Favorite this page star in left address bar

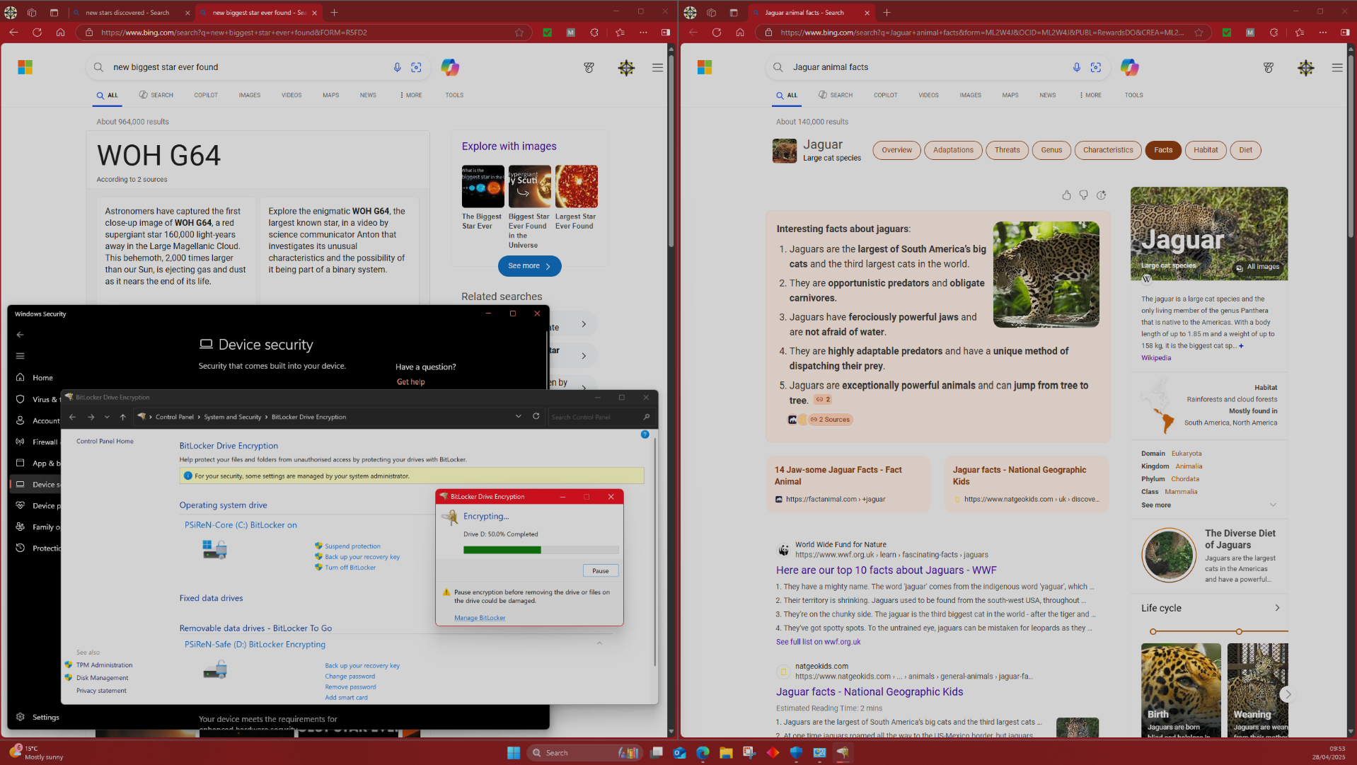pyautogui.click(x=519, y=32)
